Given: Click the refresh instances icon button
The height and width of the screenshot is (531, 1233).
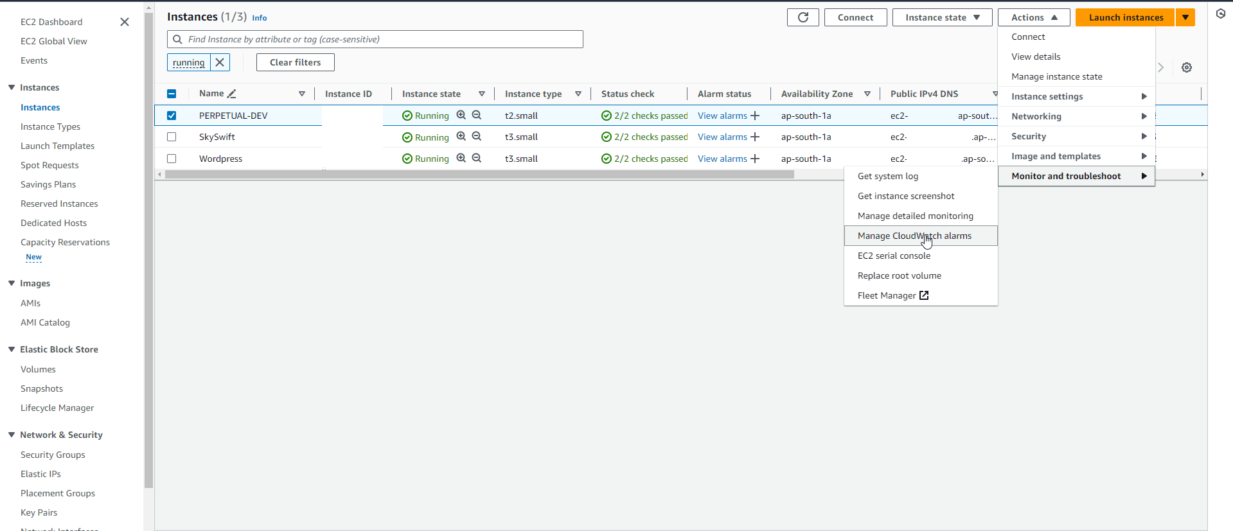Looking at the screenshot, I should (x=803, y=17).
